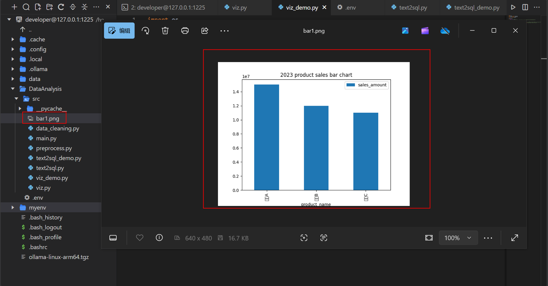
Task: Switch to the viz.py tab
Action: click(239, 7)
